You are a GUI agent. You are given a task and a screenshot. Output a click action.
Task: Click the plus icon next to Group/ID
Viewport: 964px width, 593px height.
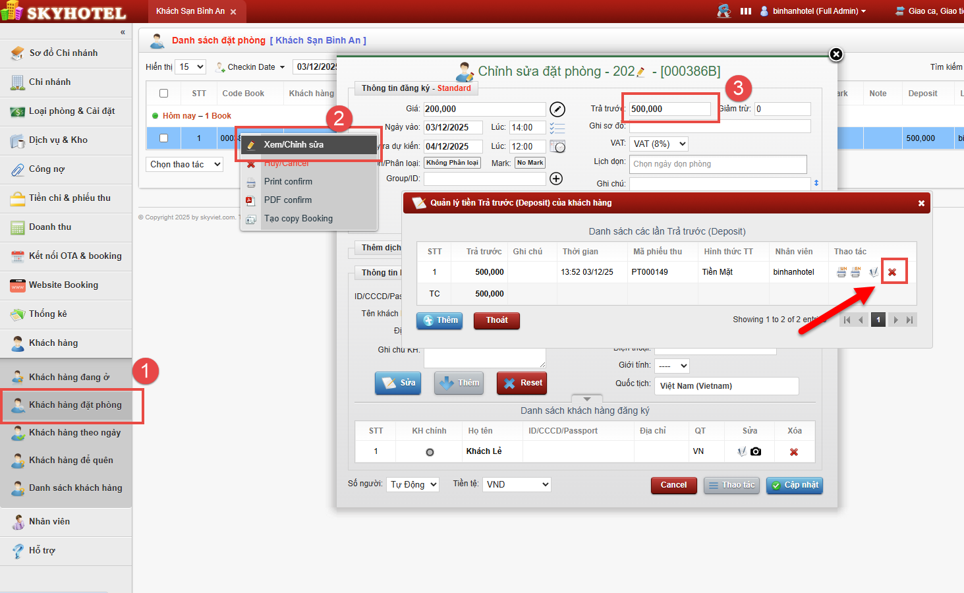click(x=556, y=179)
